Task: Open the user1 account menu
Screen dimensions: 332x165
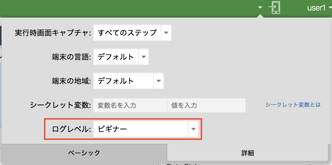Action: tap(319, 8)
